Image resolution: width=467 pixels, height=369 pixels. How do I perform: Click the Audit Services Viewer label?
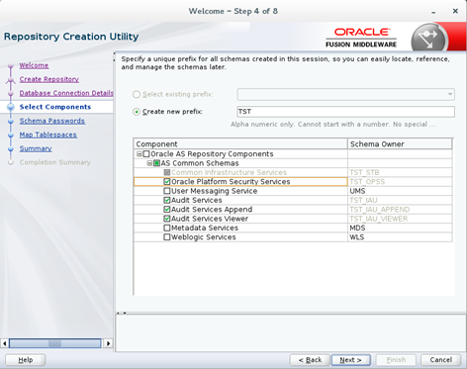click(210, 219)
